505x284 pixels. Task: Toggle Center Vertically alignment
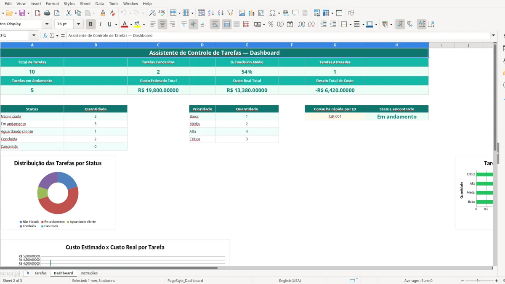[x=193, y=24]
